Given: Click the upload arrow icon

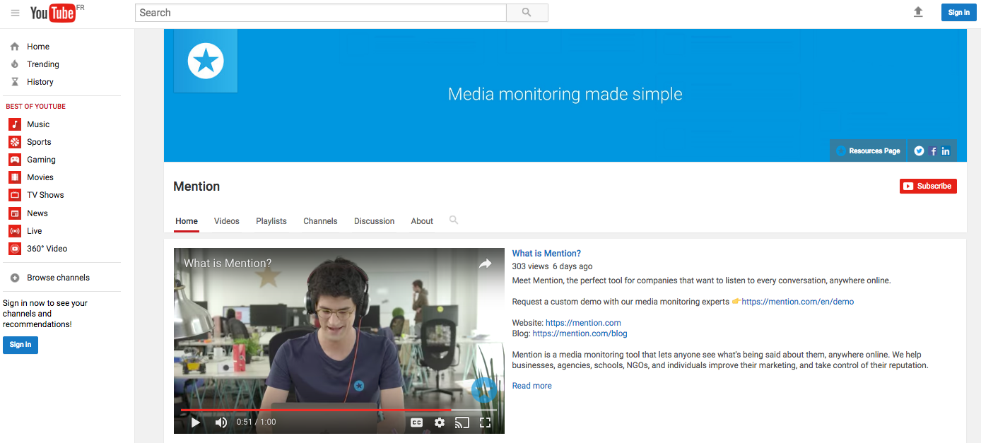Looking at the screenshot, I should 918,12.
